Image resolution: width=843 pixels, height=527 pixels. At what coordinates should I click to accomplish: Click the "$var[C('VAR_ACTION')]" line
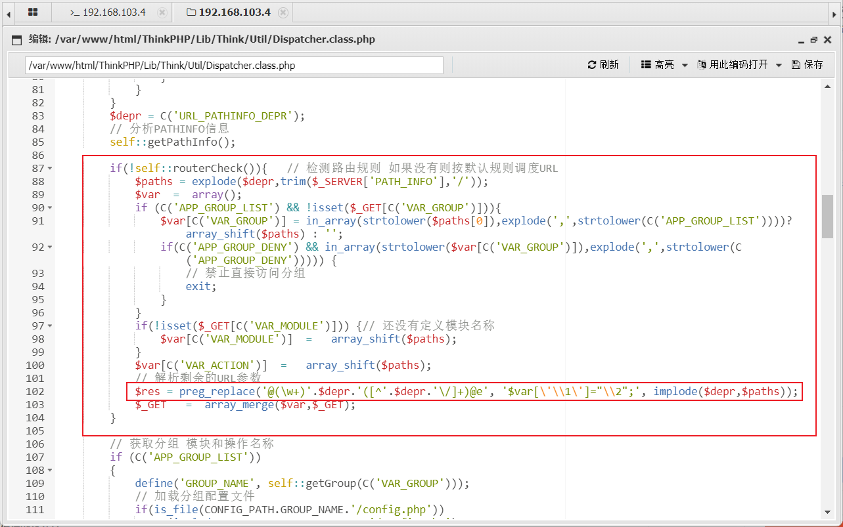point(283,366)
